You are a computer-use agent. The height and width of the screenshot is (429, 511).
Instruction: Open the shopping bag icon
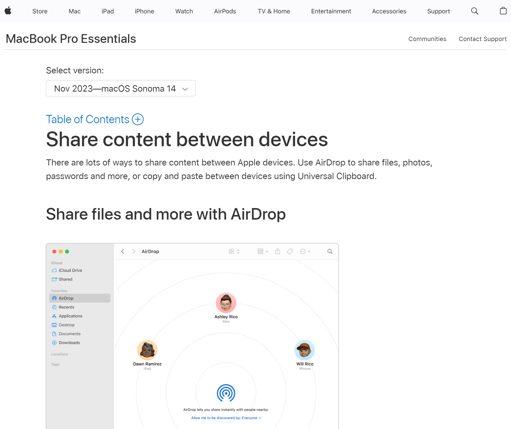click(x=503, y=11)
